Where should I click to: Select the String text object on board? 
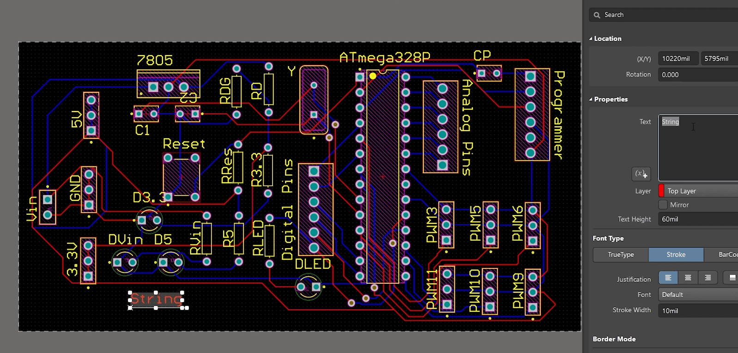click(156, 299)
